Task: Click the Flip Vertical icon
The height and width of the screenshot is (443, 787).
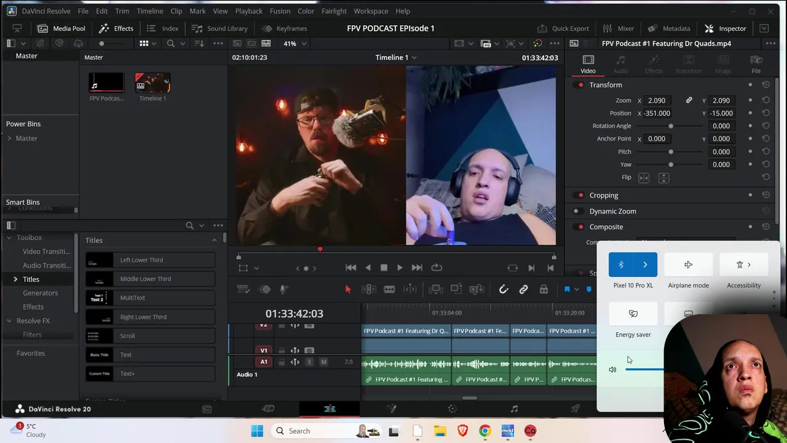Action: point(663,178)
